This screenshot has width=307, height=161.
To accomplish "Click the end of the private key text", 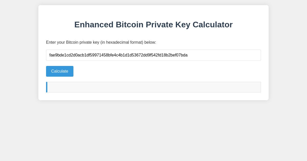I will click(x=187, y=55).
